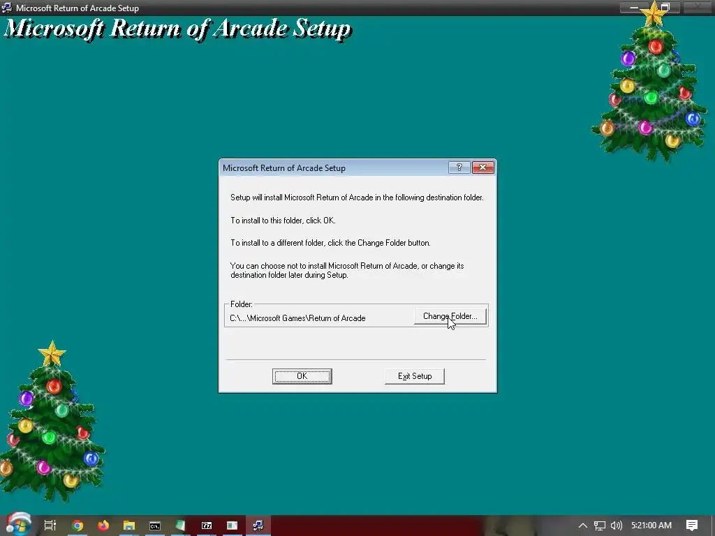Close the setup dialog with red X
The image size is (715, 536).
[483, 167]
